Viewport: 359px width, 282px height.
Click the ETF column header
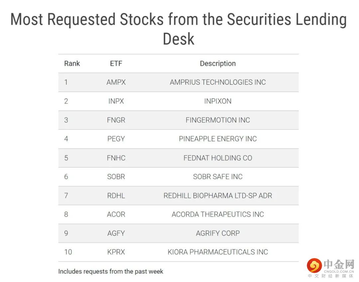click(116, 63)
